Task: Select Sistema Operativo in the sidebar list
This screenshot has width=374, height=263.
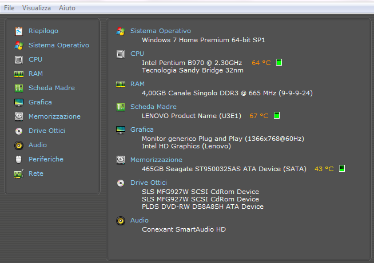Action: pyautogui.click(x=59, y=45)
